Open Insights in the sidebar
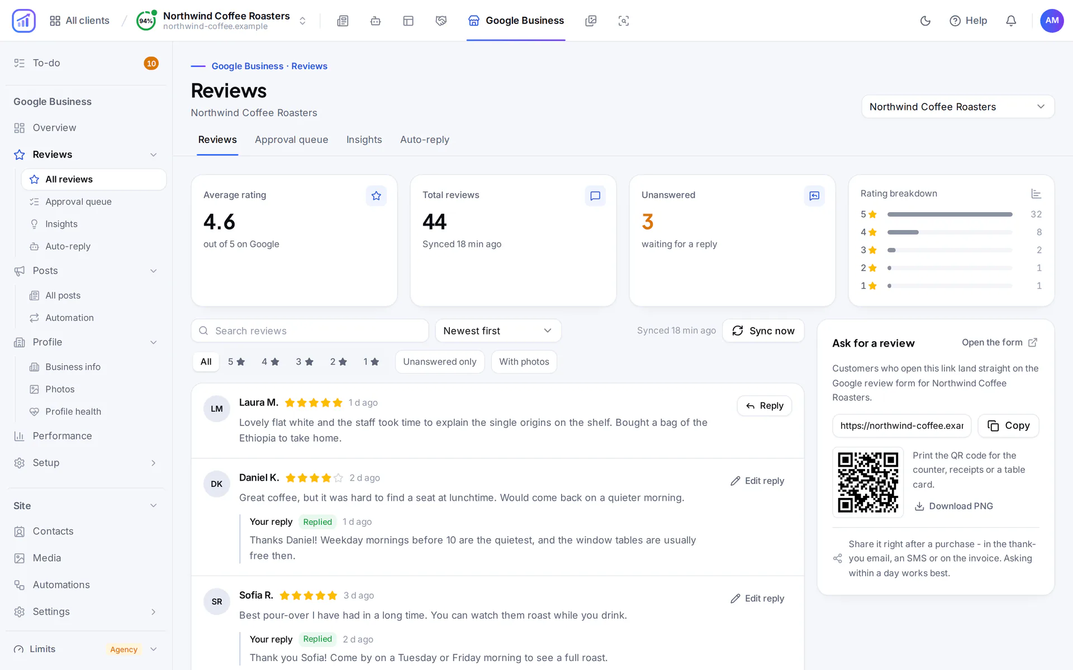Screen dimensions: 1073x670 (94, 224)
